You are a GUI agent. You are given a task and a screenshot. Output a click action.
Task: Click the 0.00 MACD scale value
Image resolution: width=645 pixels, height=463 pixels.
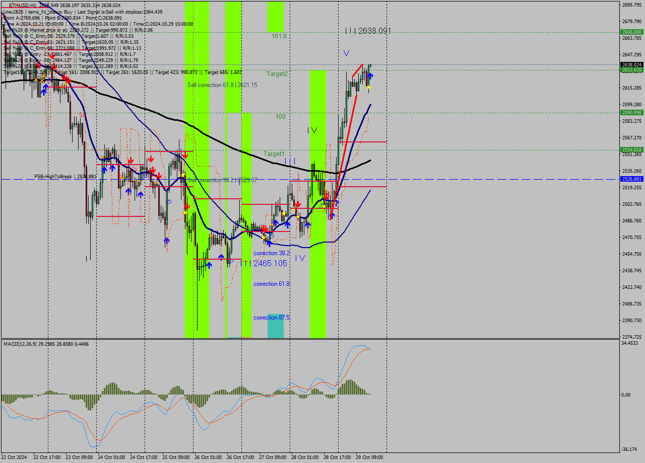click(x=626, y=395)
